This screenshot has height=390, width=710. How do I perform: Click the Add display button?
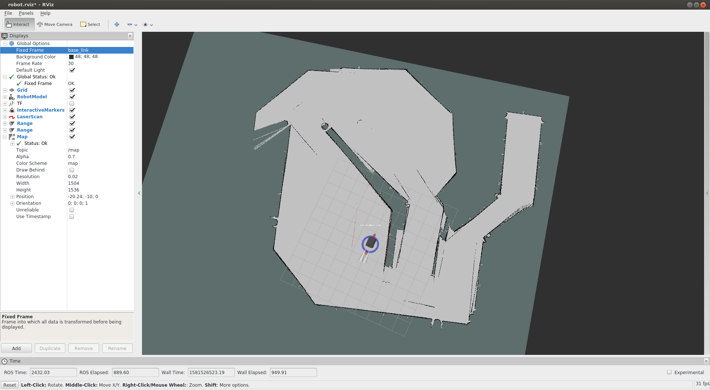pos(16,348)
